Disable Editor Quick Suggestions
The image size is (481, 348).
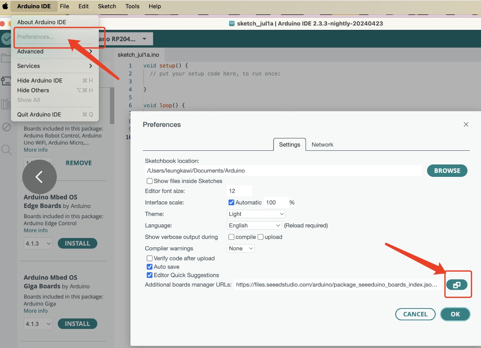[150, 275]
